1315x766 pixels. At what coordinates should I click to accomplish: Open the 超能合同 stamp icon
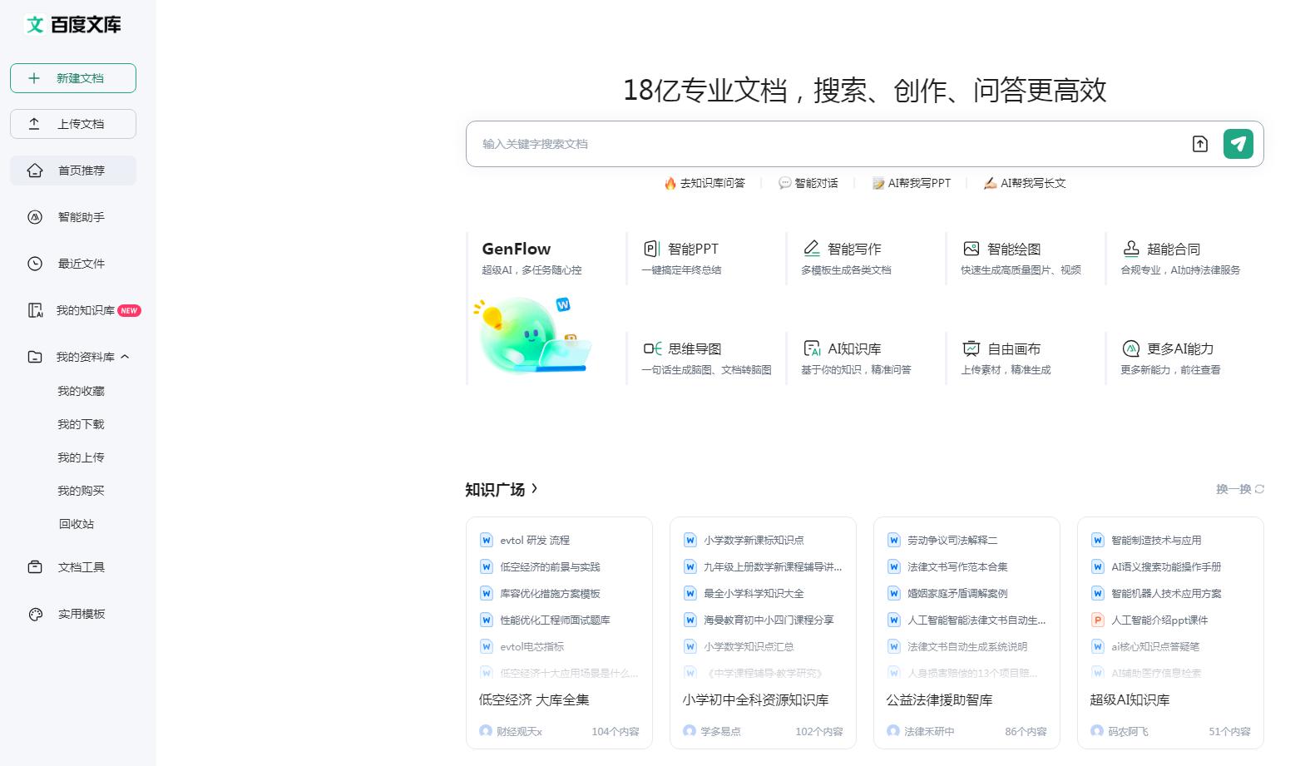(x=1130, y=249)
